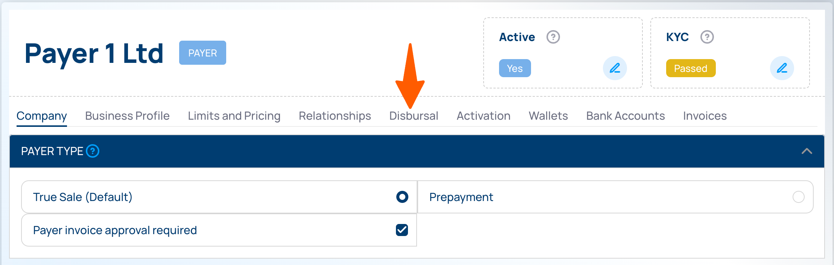
Task: Open the Wallets tab
Action: 548,116
